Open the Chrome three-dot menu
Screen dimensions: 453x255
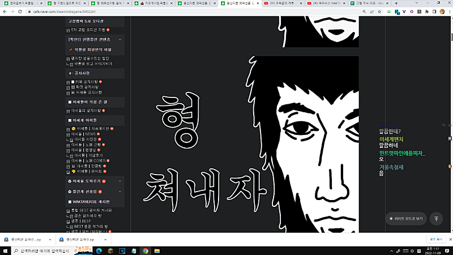(x=450, y=11)
